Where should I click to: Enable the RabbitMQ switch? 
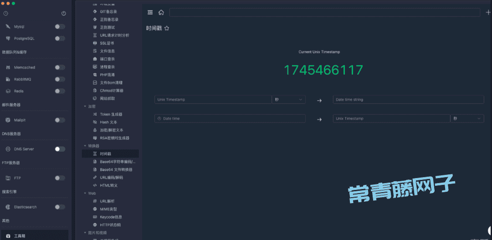(60, 79)
